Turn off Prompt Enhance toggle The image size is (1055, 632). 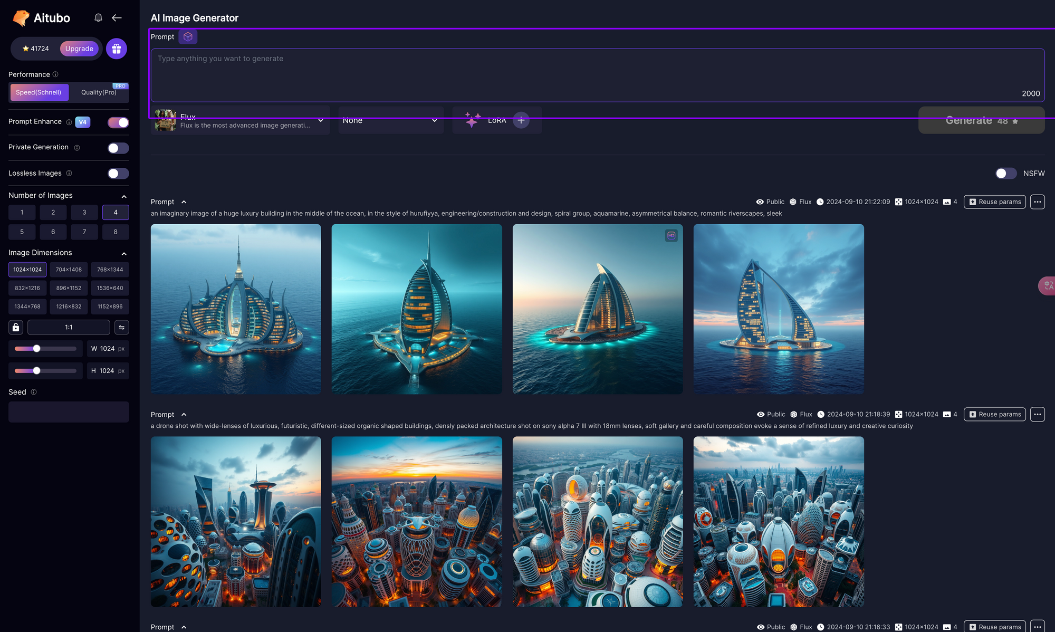118,122
